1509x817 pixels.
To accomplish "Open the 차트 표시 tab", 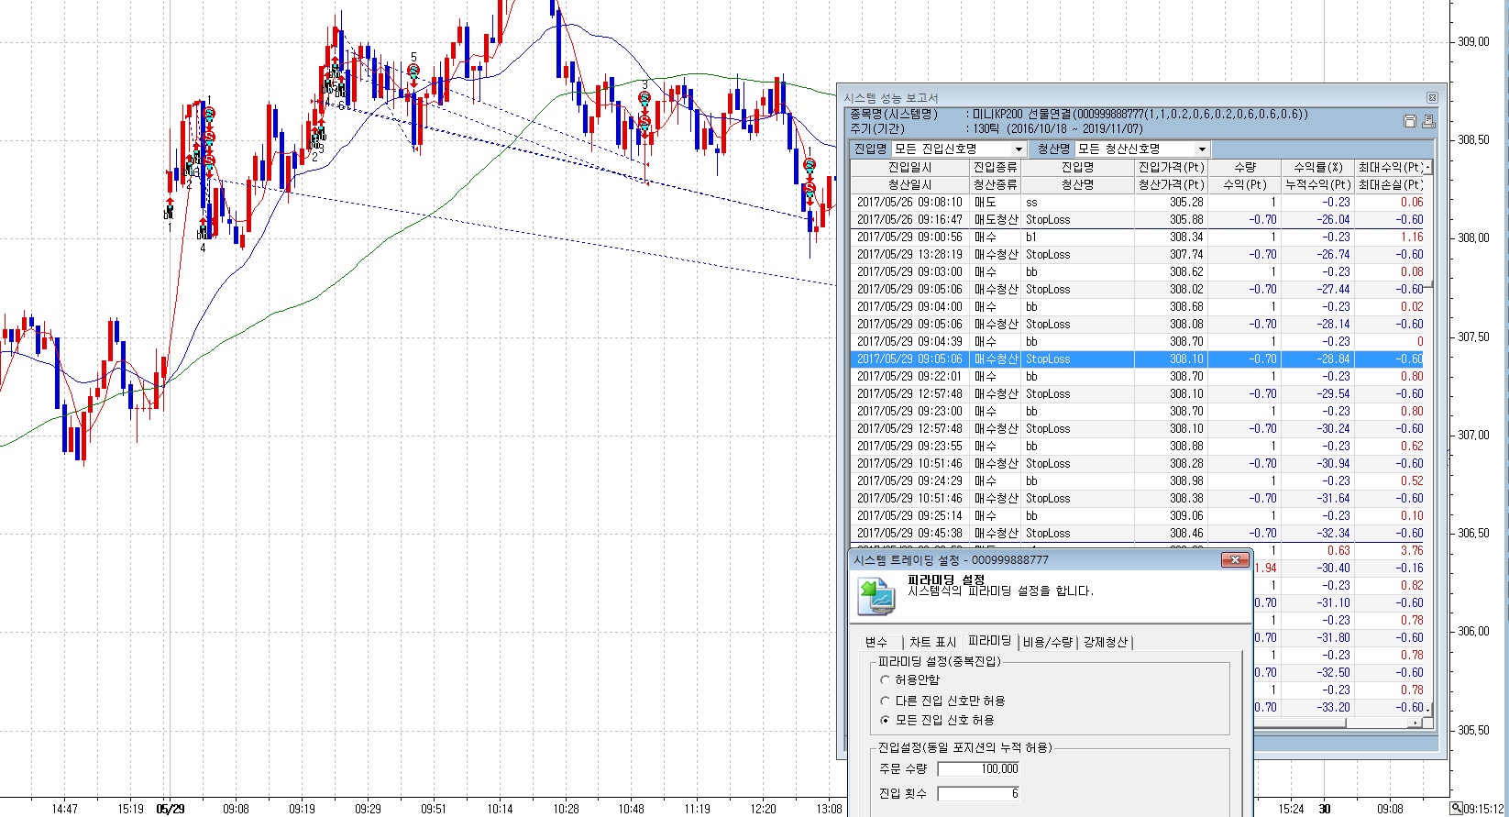I will pyautogui.click(x=932, y=642).
